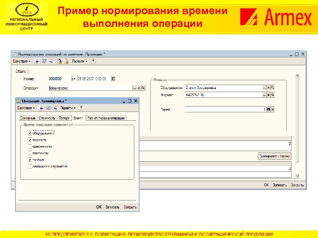Click document-with-orange-mark icon in Нормирование toolbar
Screen dimensions: 318x238
(66, 61)
